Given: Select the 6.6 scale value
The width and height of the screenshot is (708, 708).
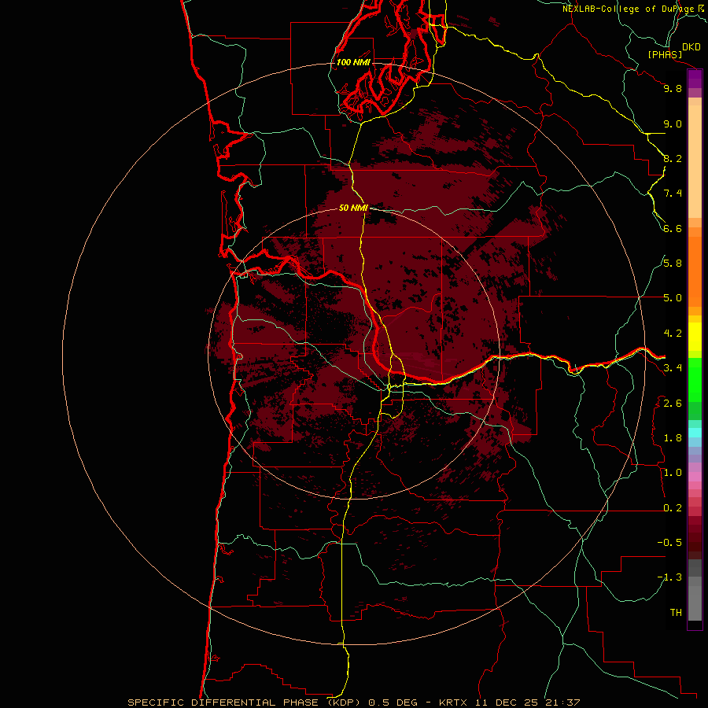Looking at the screenshot, I should coord(673,228).
